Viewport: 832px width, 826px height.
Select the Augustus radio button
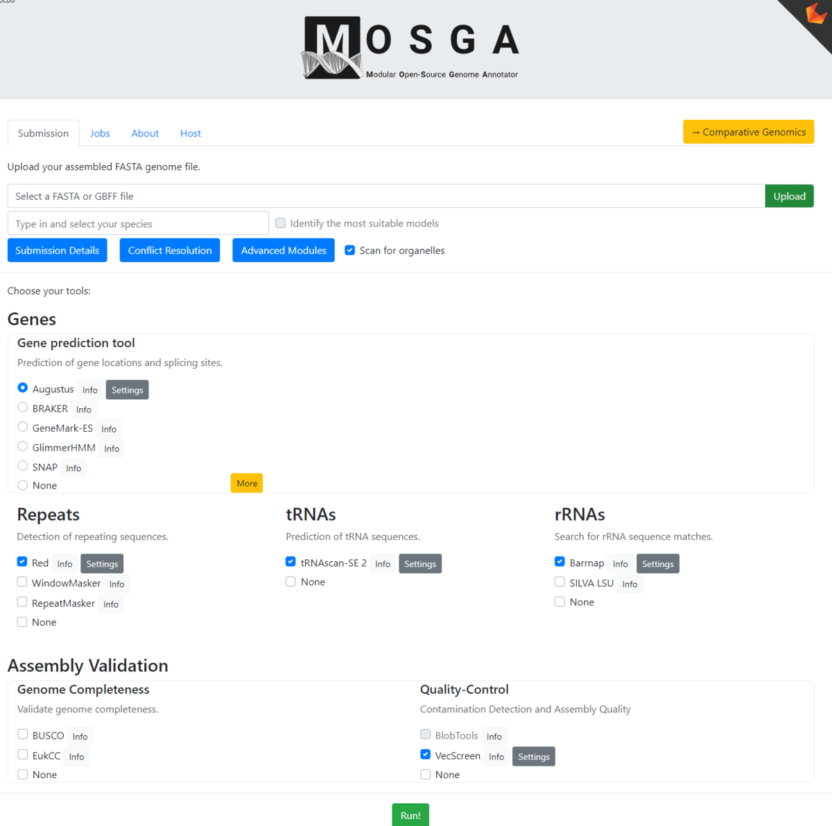[x=23, y=388]
